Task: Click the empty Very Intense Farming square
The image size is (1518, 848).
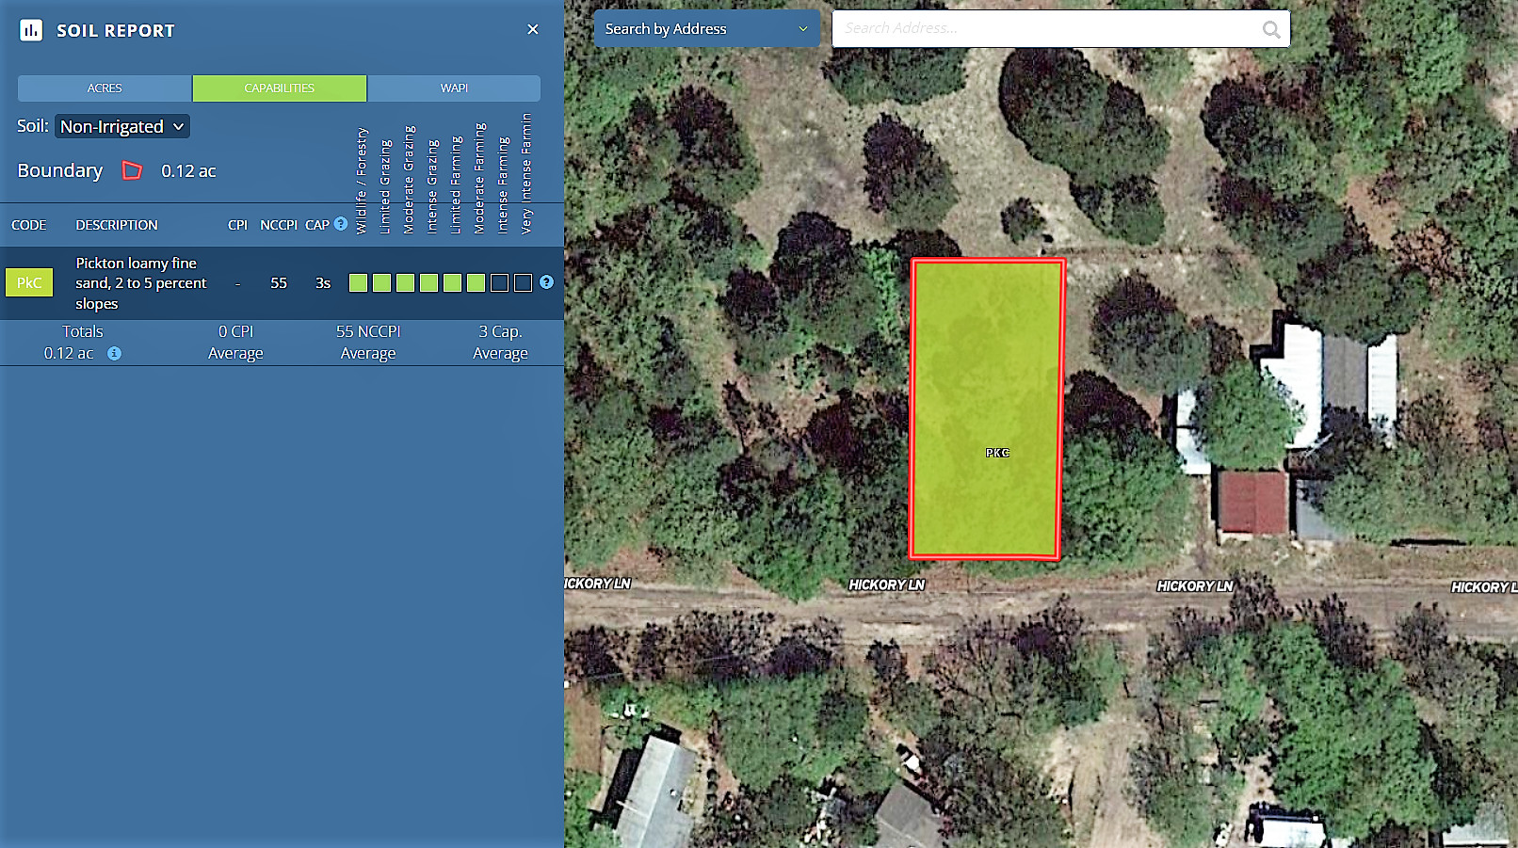Action: tap(523, 282)
